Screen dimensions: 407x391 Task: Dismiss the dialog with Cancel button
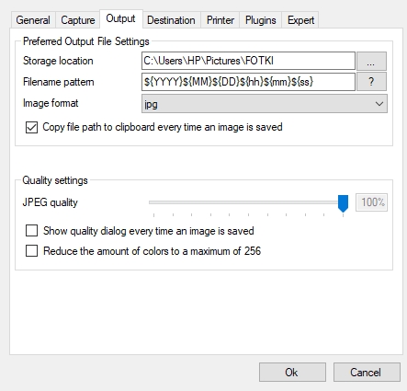tap(367, 373)
